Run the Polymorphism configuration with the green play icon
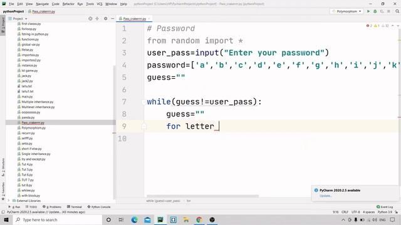Image resolution: width=401 pixels, height=225 pixels. (x=368, y=11)
